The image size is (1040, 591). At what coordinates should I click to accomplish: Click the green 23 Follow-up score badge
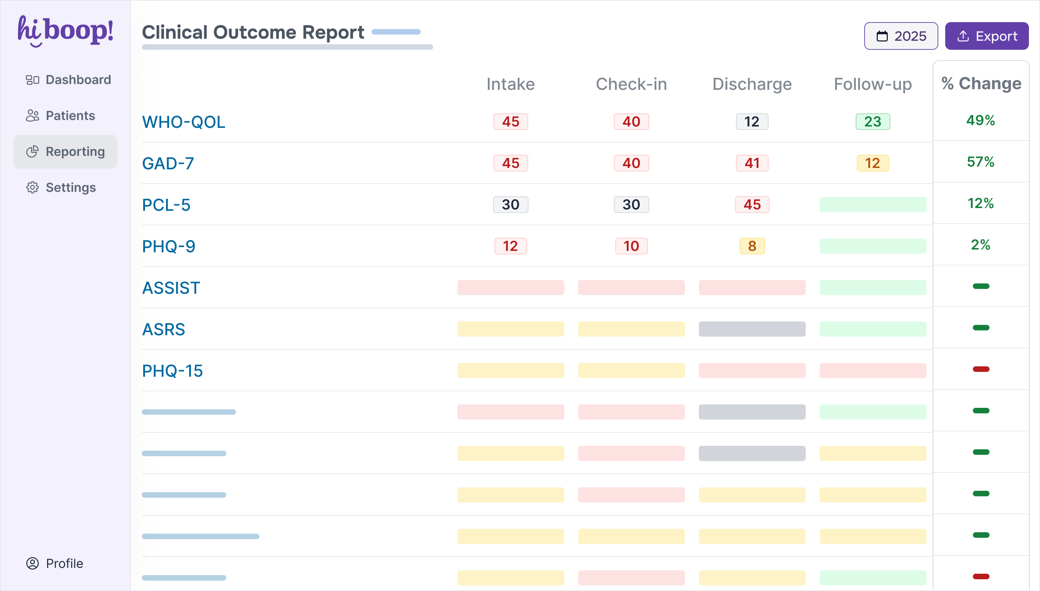(x=873, y=122)
